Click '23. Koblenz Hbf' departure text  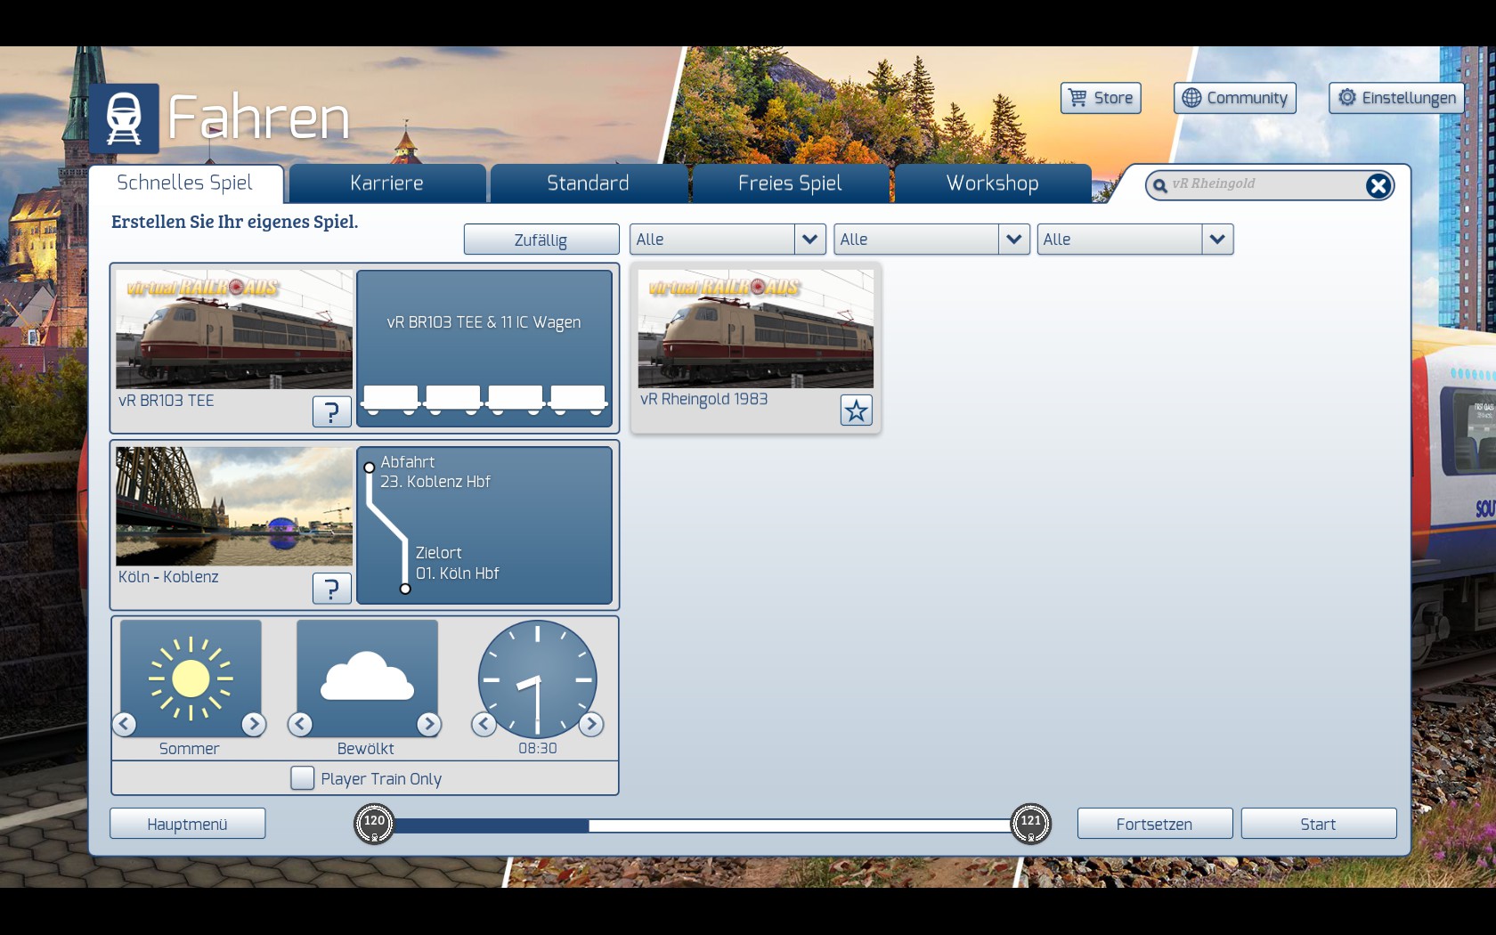pos(435,482)
